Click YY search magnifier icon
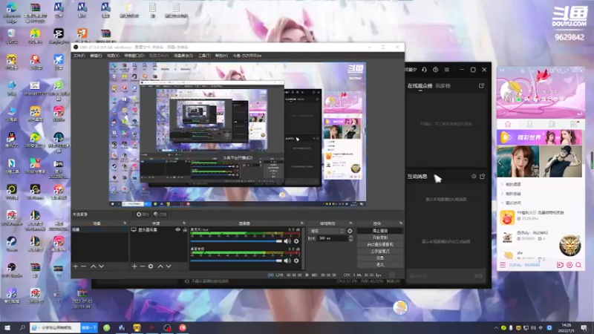The image size is (594, 334). [x=578, y=265]
